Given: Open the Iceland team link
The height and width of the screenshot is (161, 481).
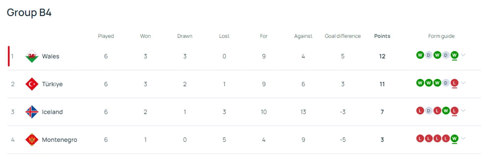Looking at the screenshot, I should [x=52, y=112].
